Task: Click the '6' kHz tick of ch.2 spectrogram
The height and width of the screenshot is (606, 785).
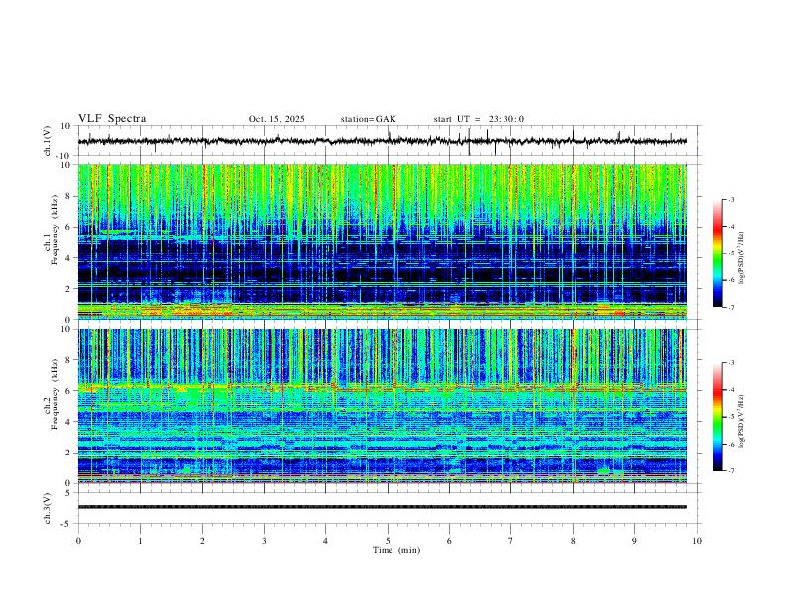Action: click(x=68, y=391)
